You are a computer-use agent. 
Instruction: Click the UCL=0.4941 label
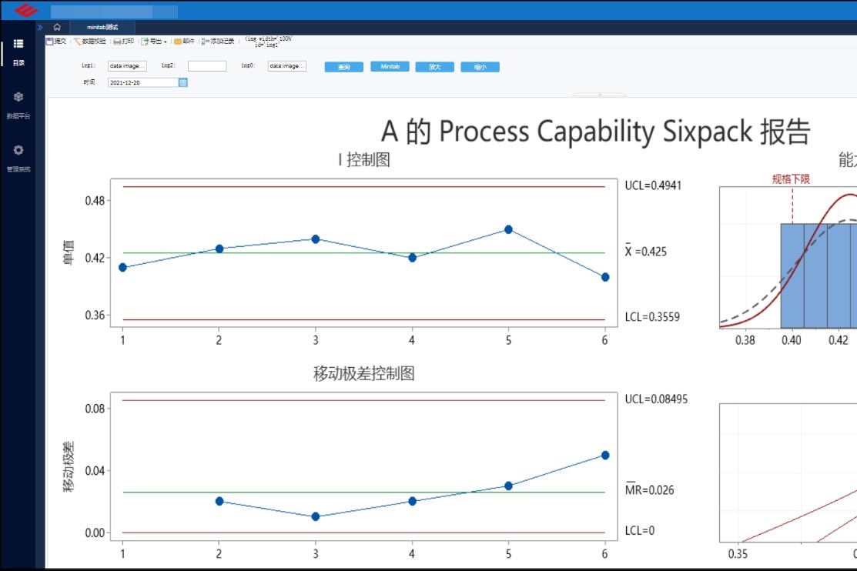pos(653,185)
